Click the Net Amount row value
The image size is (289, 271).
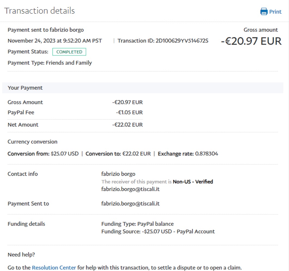[127, 125]
